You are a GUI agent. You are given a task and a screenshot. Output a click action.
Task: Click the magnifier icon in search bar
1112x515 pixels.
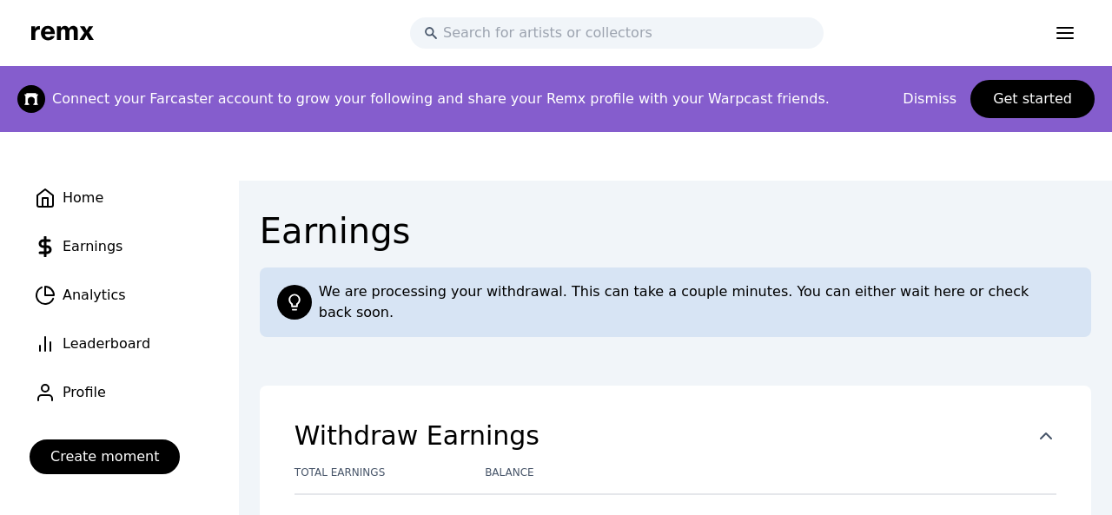[x=431, y=33]
